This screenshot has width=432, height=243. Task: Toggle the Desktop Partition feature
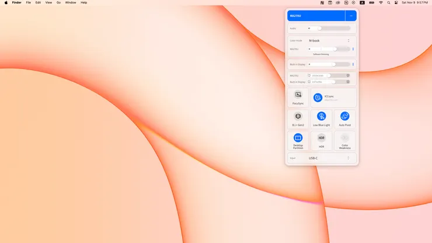coord(298,141)
